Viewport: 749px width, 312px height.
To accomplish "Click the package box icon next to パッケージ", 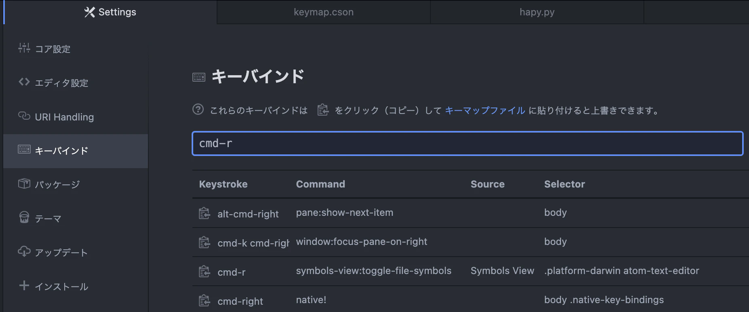I will tap(24, 183).
